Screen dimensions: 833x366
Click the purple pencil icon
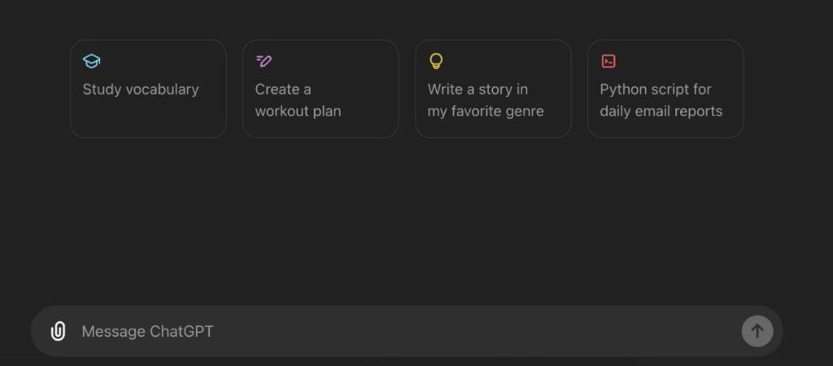pyautogui.click(x=264, y=61)
